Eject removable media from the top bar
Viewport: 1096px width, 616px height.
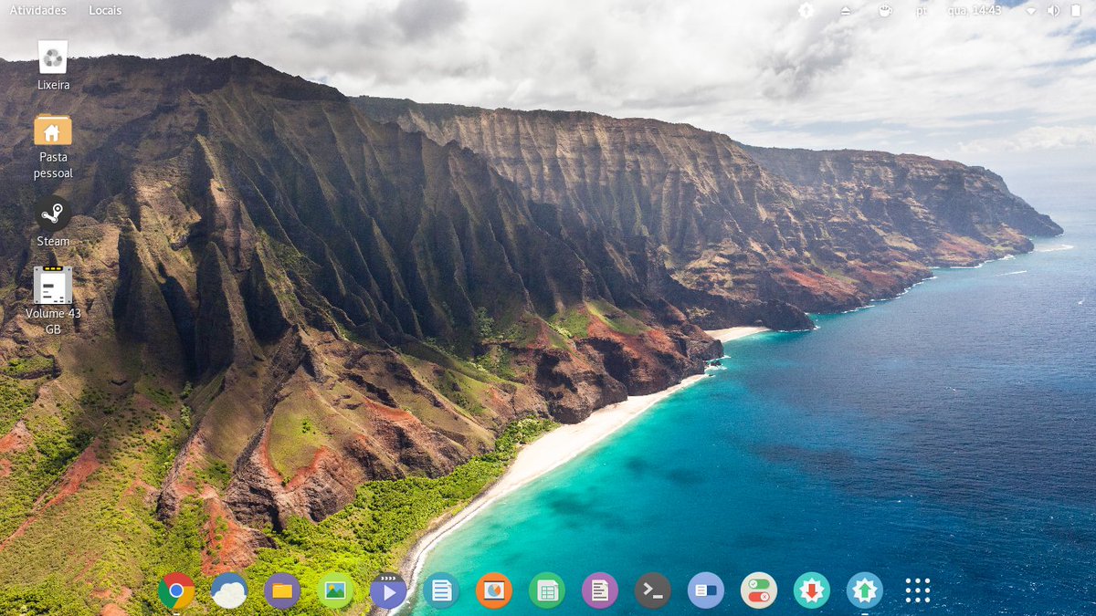[x=845, y=11]
